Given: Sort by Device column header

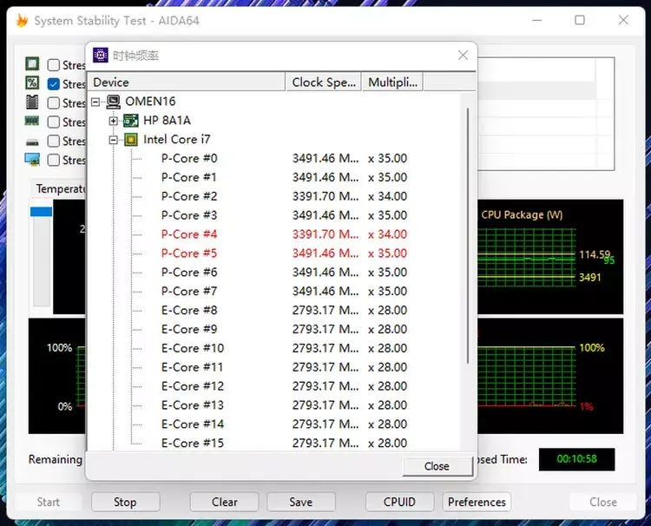Looking at the screenshot, I should point(187,82).
